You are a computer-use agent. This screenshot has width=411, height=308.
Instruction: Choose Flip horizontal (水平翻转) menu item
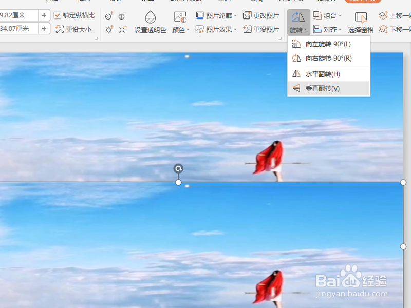pos(329,74)
